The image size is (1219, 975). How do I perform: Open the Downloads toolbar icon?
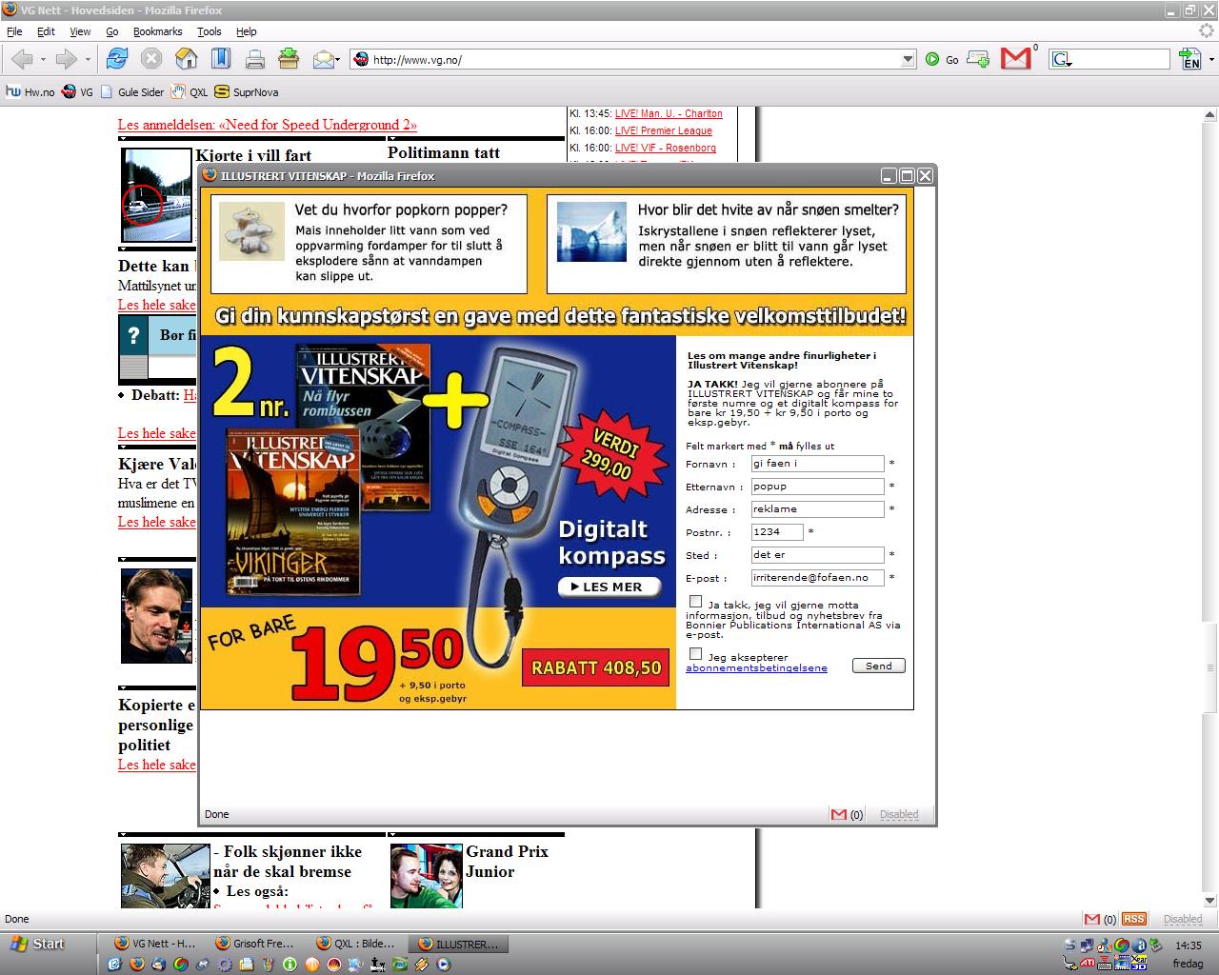pyautogui.click(x=289, y=59)
